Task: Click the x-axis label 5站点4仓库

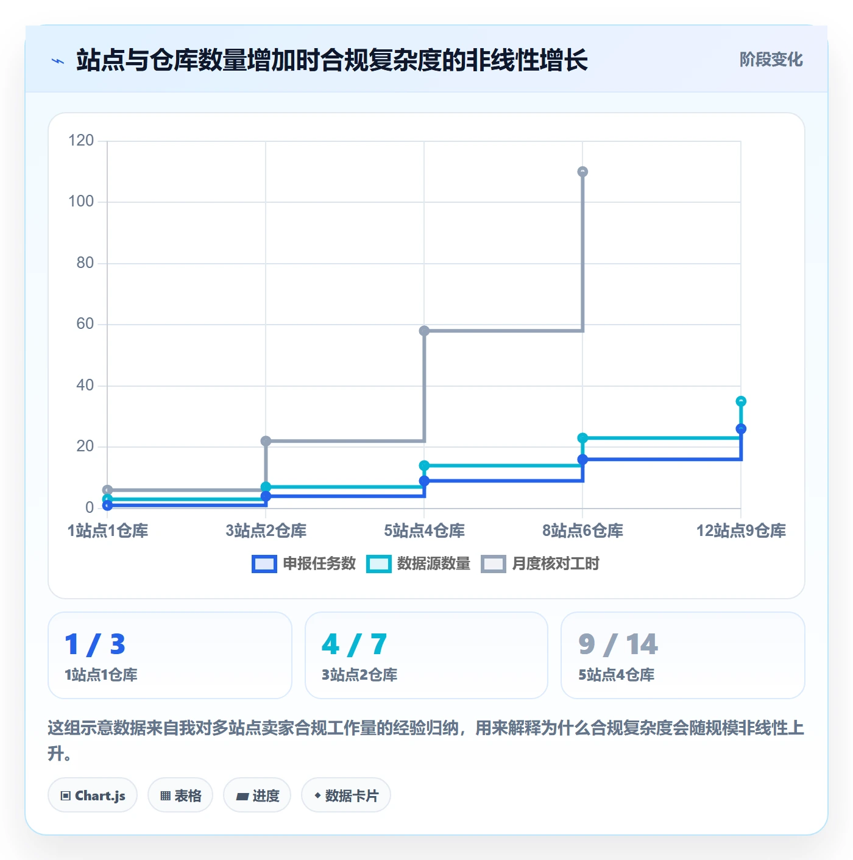Action: 425,531
